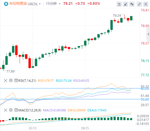
Task: Click the RSI(7,14,21) indicator label
Action: [x=27, y=81]
